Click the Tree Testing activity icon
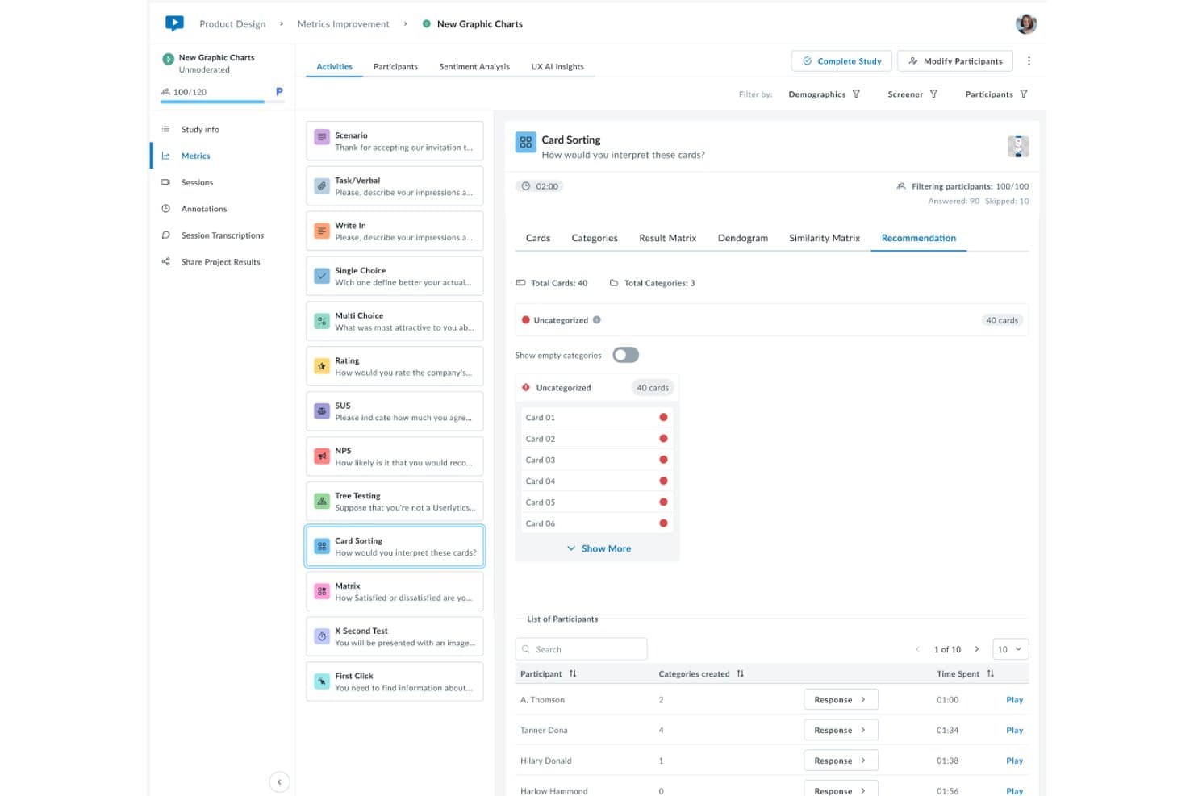 click(x=322, y=502)
